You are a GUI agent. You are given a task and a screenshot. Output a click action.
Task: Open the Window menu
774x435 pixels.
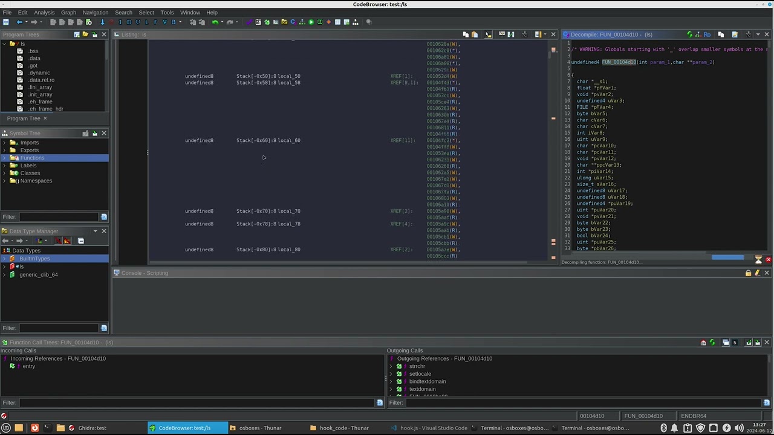tap(190, 12)
